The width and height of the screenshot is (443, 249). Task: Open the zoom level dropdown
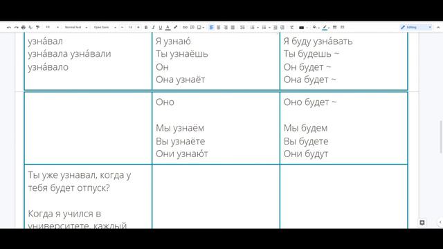(x=53, y=28)
